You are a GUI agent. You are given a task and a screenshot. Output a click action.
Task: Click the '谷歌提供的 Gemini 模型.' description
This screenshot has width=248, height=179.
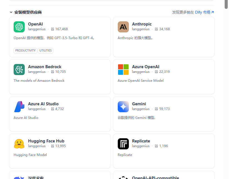136,118
